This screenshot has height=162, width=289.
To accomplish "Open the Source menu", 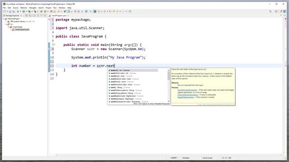I will (x=16, y=8).
